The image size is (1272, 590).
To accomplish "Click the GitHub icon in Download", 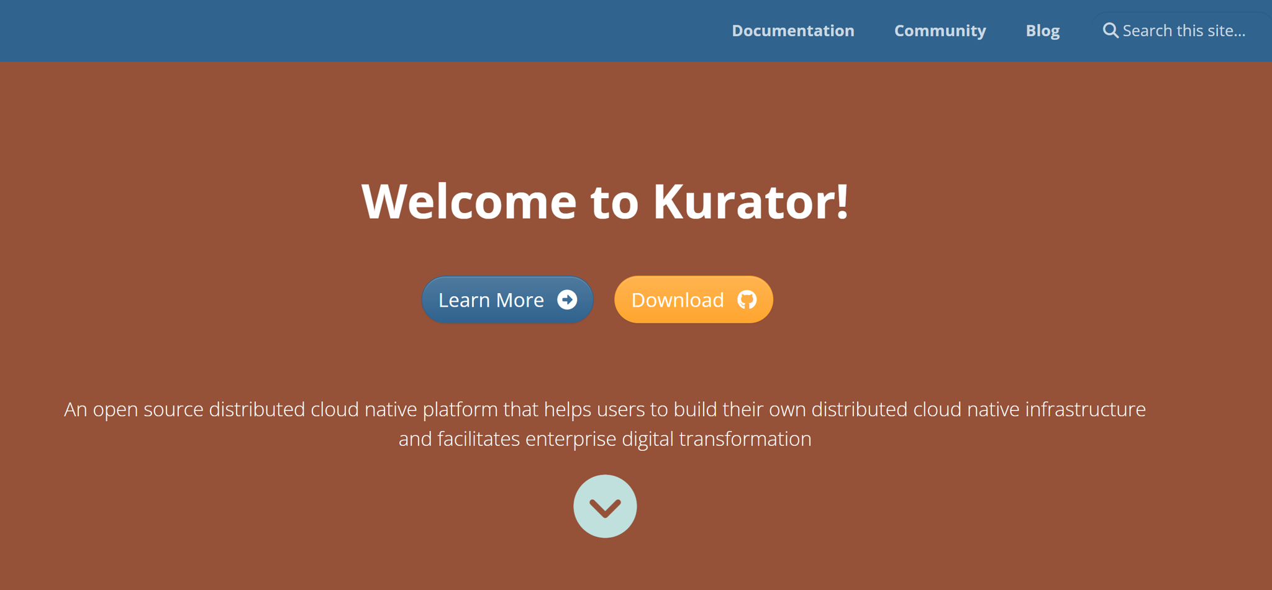I will (747, 300).
